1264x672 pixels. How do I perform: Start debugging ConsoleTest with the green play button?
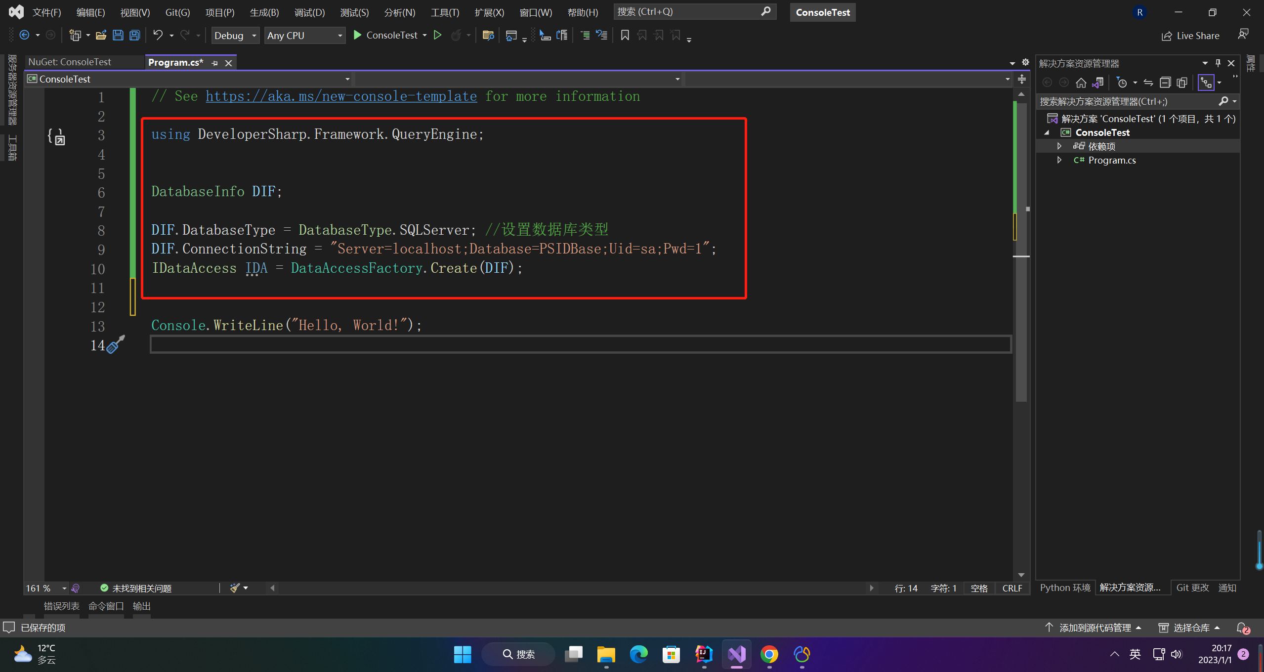tap(357, 35)
